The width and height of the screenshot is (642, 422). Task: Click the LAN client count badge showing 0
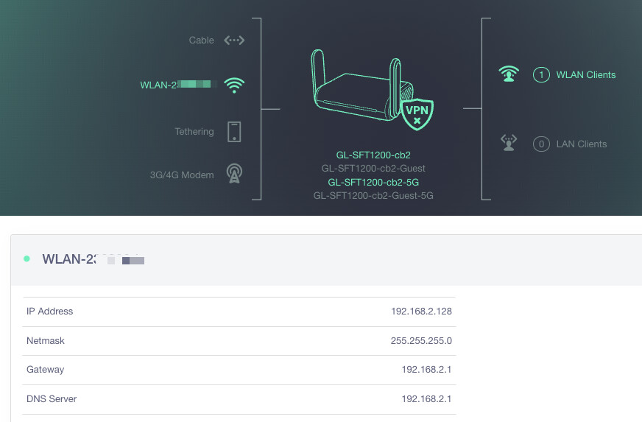pos(541,144)
